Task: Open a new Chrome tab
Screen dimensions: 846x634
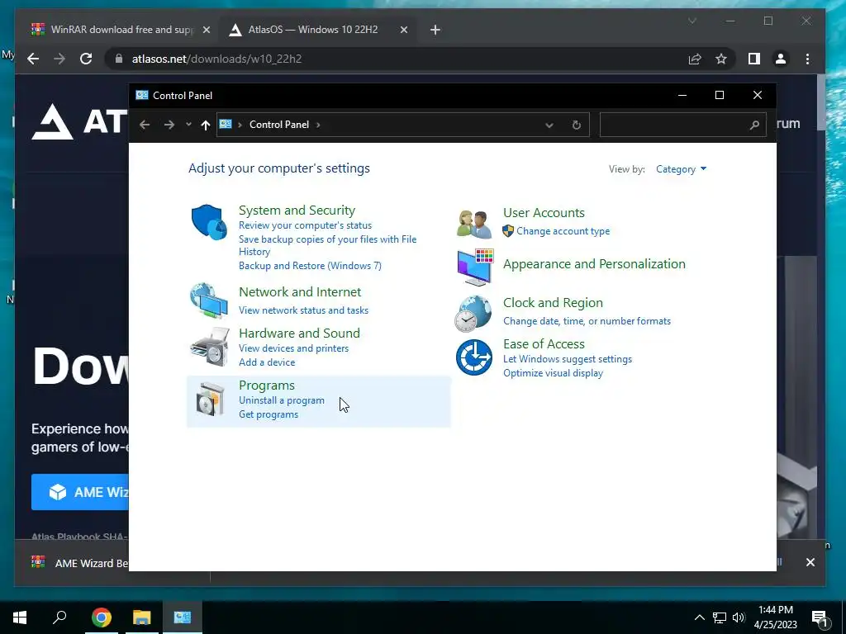Action: click(435, 30)
